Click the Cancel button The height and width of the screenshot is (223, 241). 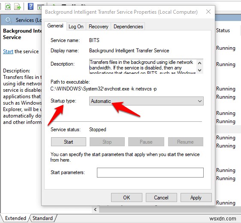pos(161,198)
